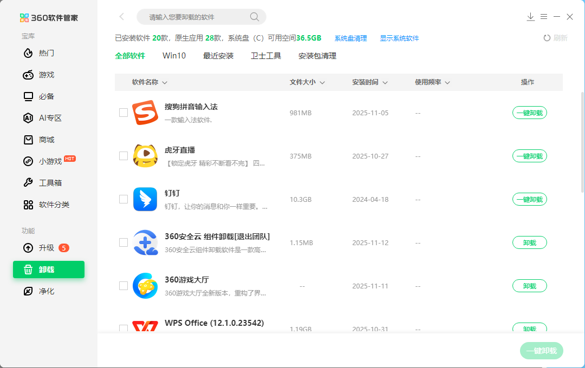Expand the 使用频率 sort options
Screen dimensions: 585x368
tap(447, 82)
